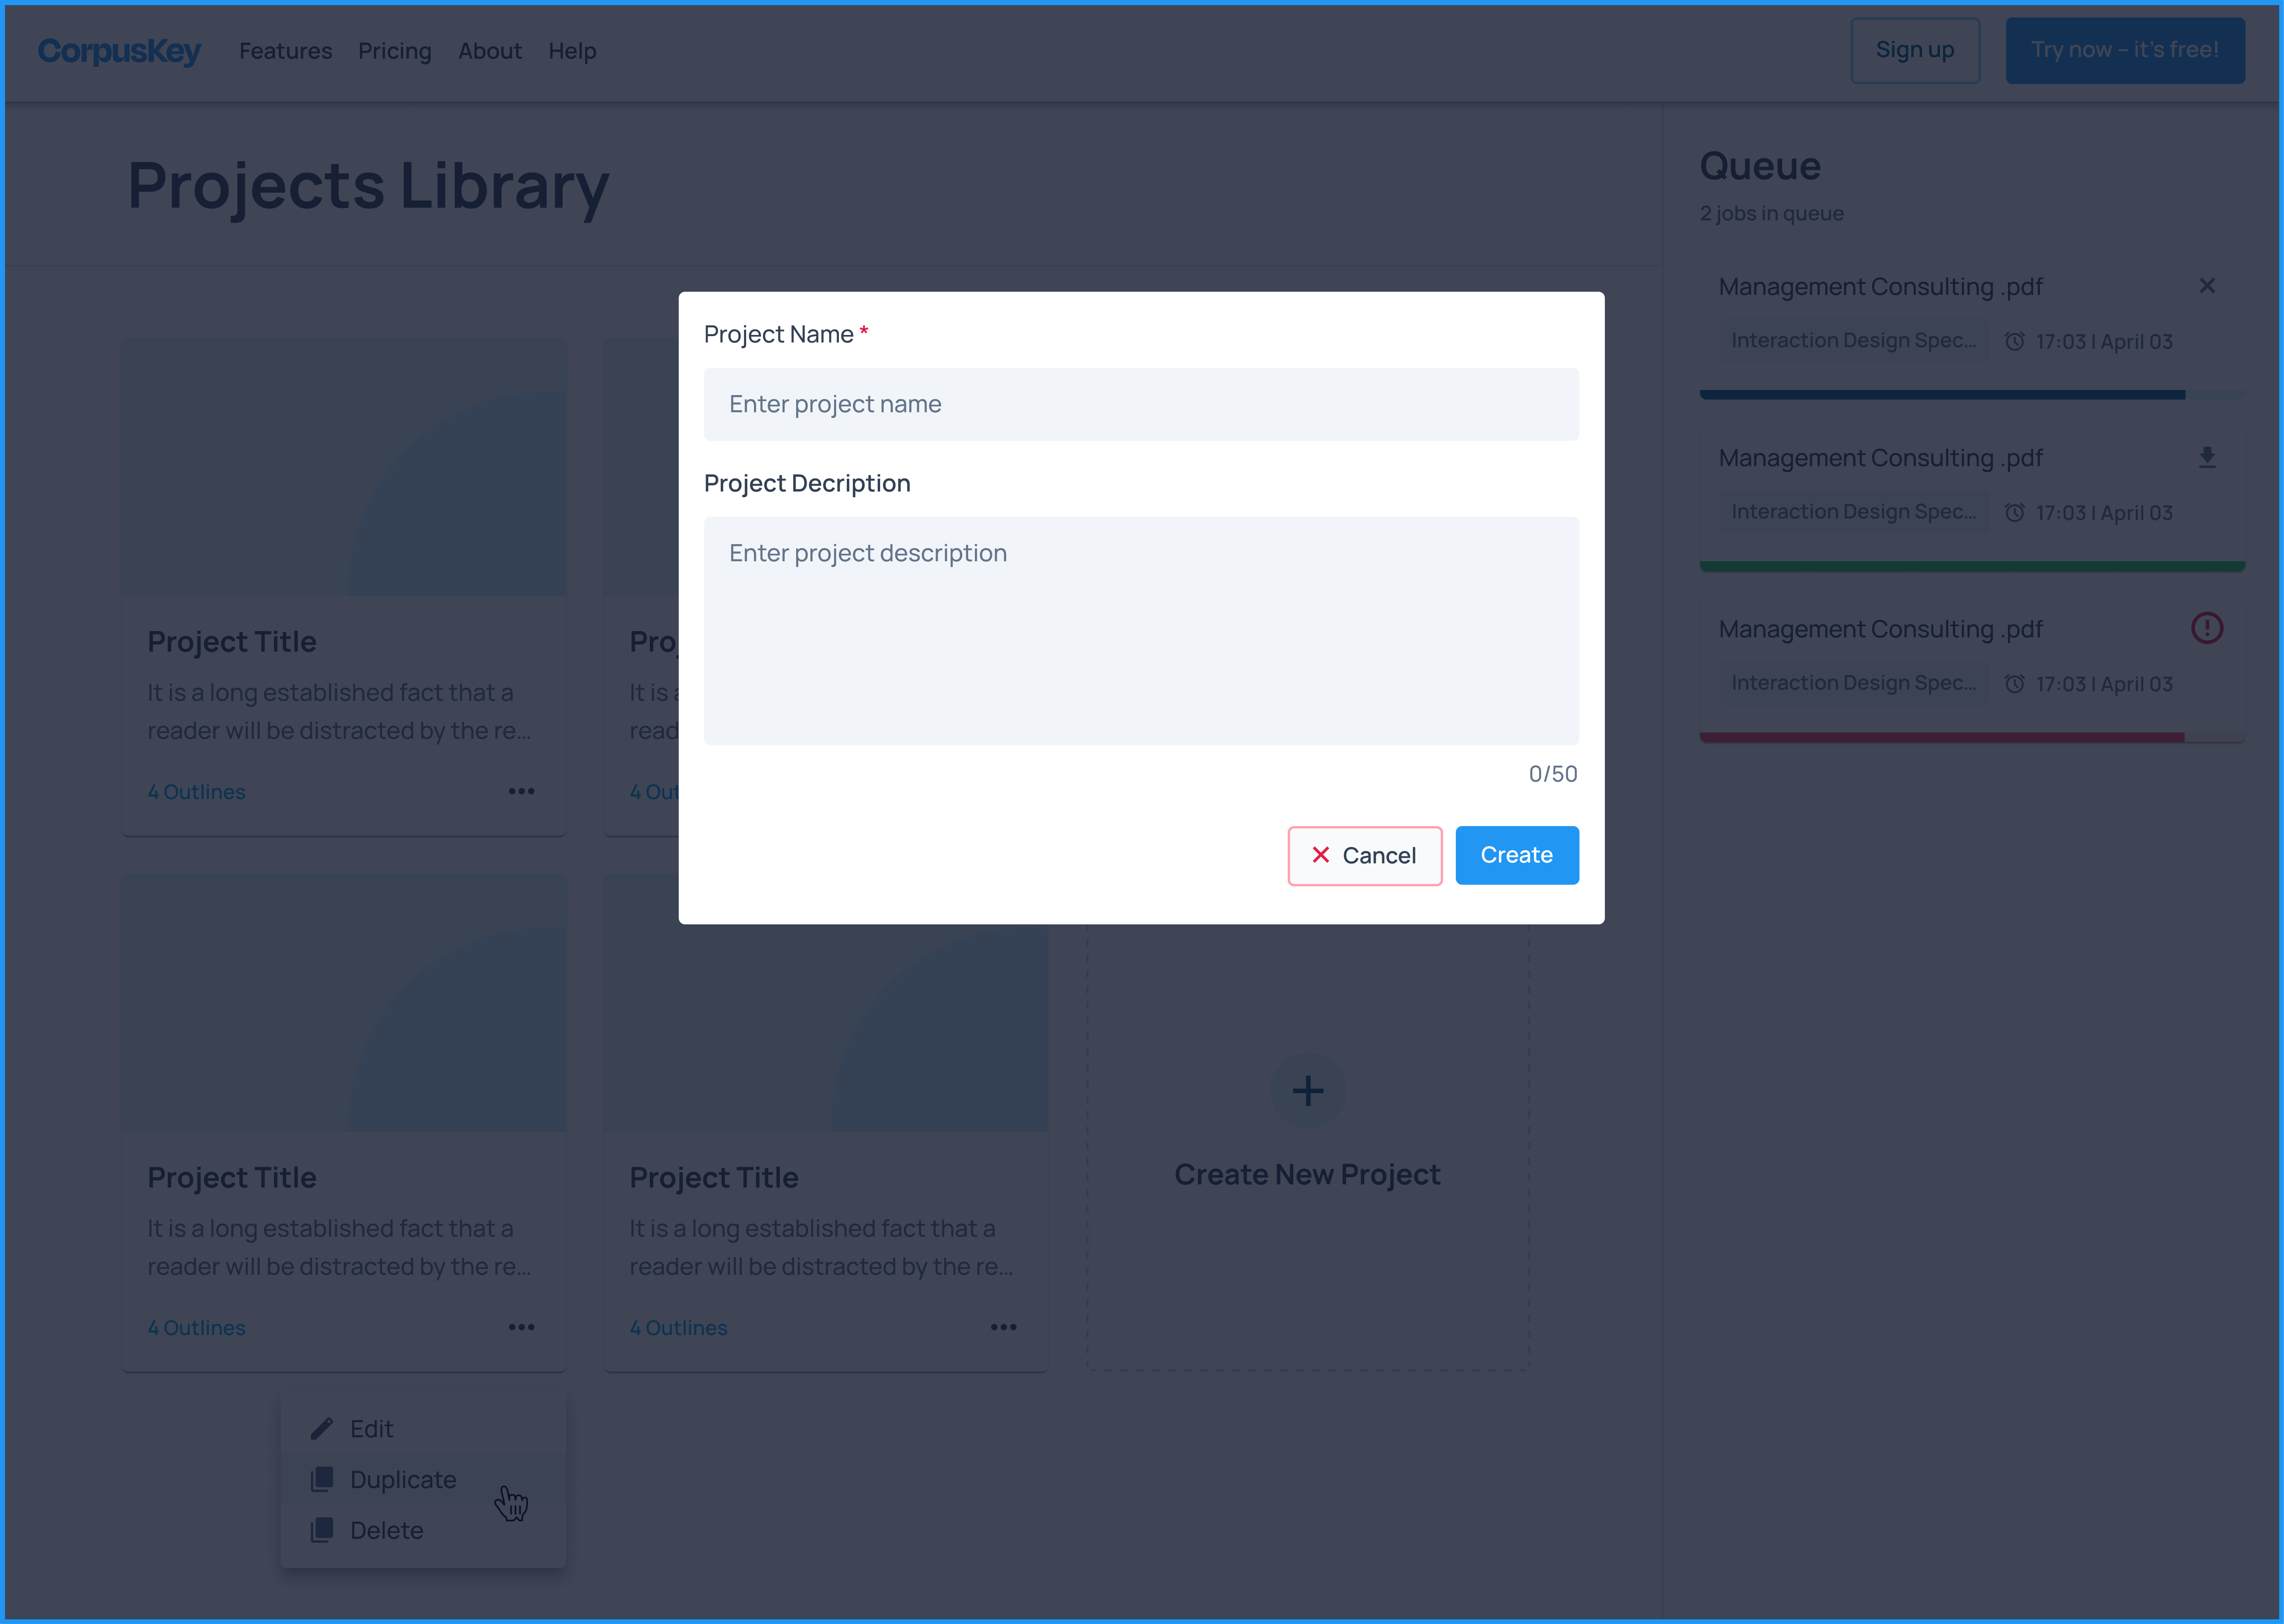Open the Features nav item
Image resolution: width=2284 pixels, height=1624 pixels.
click(x=285, y=51)
